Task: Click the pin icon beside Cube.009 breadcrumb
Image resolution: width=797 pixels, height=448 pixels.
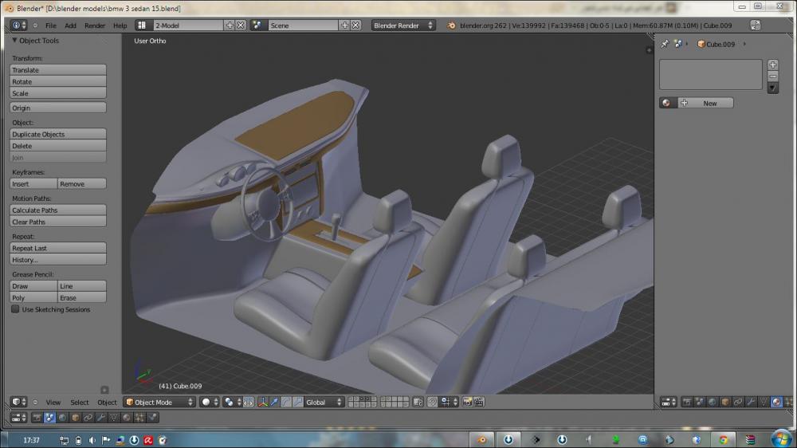Action: 665,44
